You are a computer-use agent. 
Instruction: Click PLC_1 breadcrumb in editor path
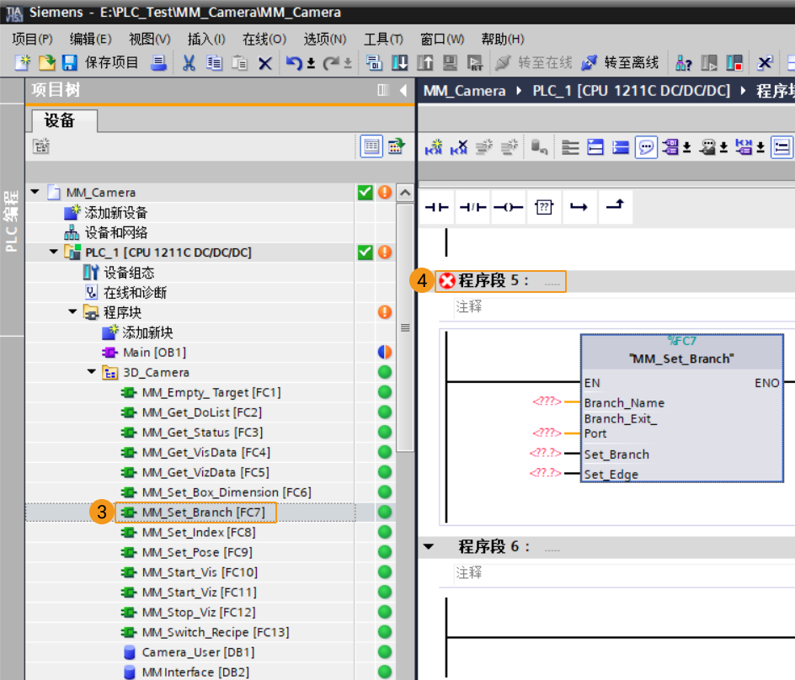pos(632,91)
